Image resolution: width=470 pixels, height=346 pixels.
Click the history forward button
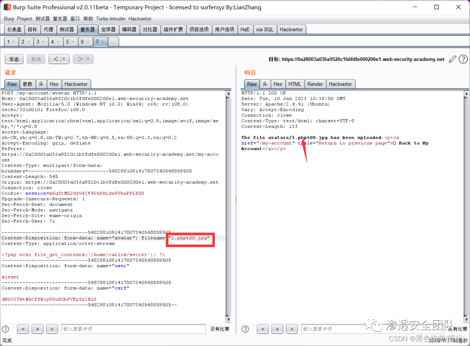pos(80,59)
